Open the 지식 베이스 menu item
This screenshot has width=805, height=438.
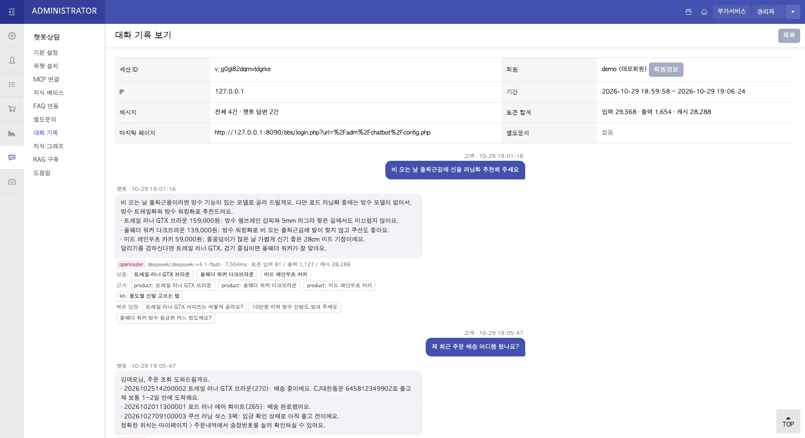[48, 93]
